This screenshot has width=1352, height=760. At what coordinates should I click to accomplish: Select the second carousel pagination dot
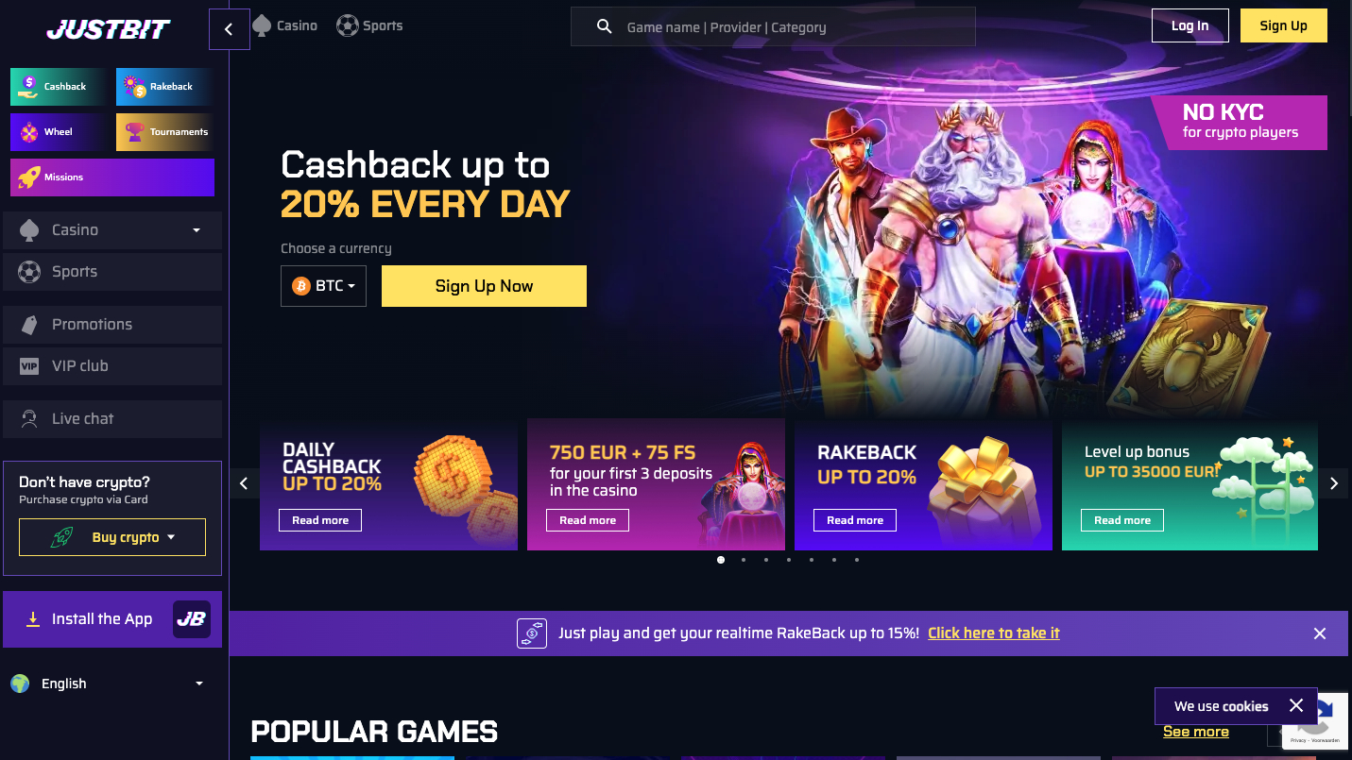click(744, 560)
